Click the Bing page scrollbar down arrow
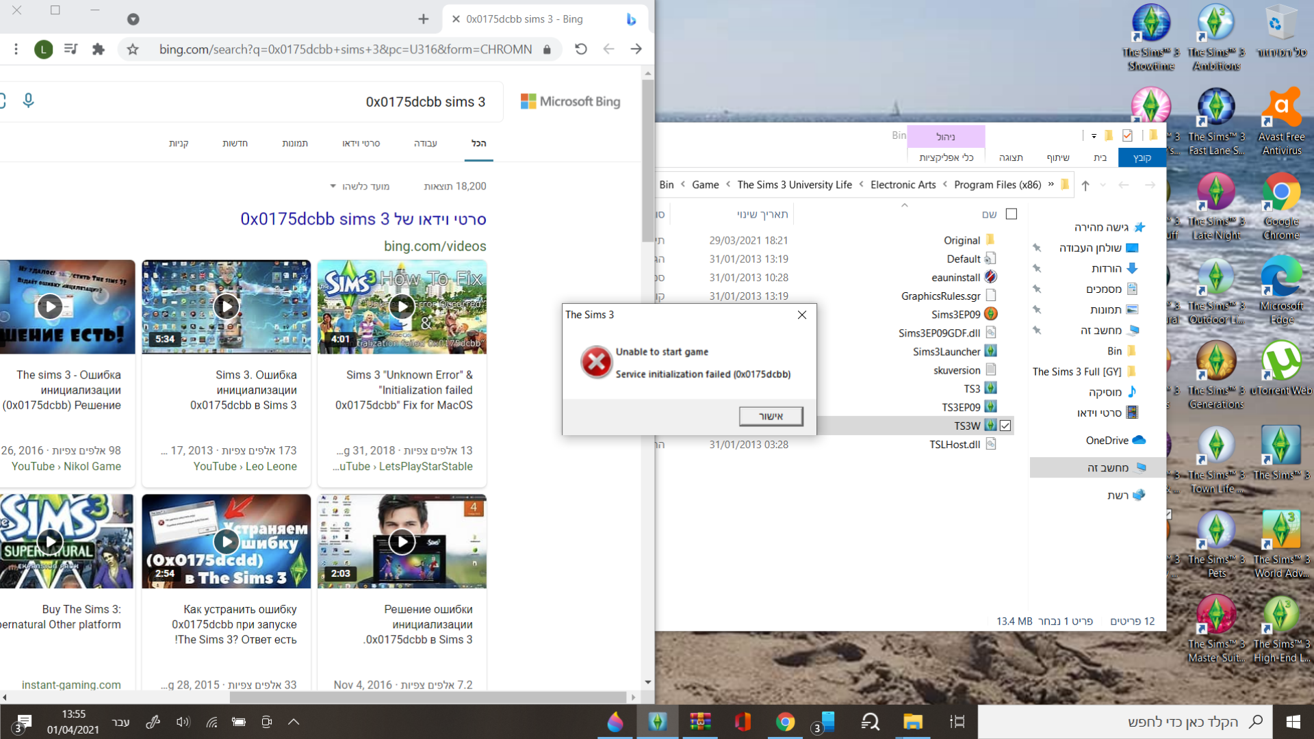Screen dimensions: 1314x739 pos(647,682)
